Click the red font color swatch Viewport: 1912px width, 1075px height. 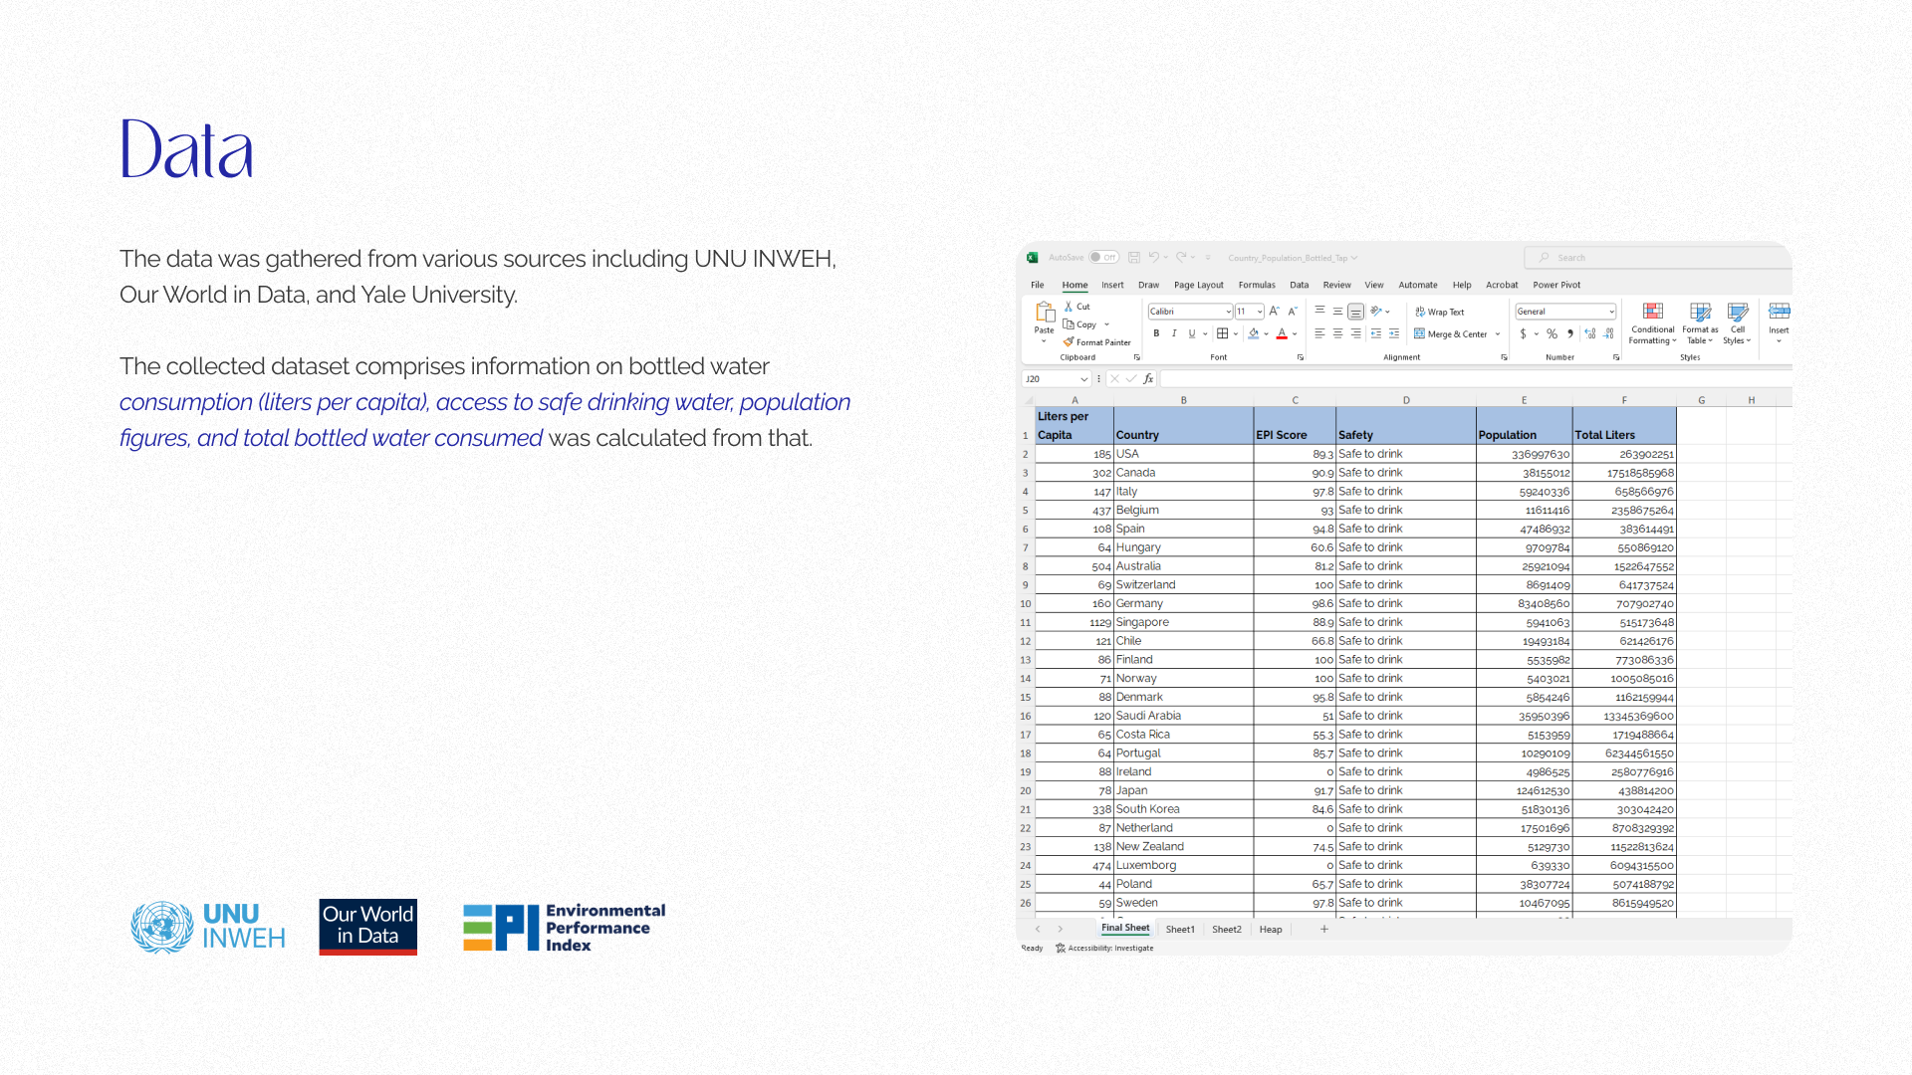[1282, 334]
